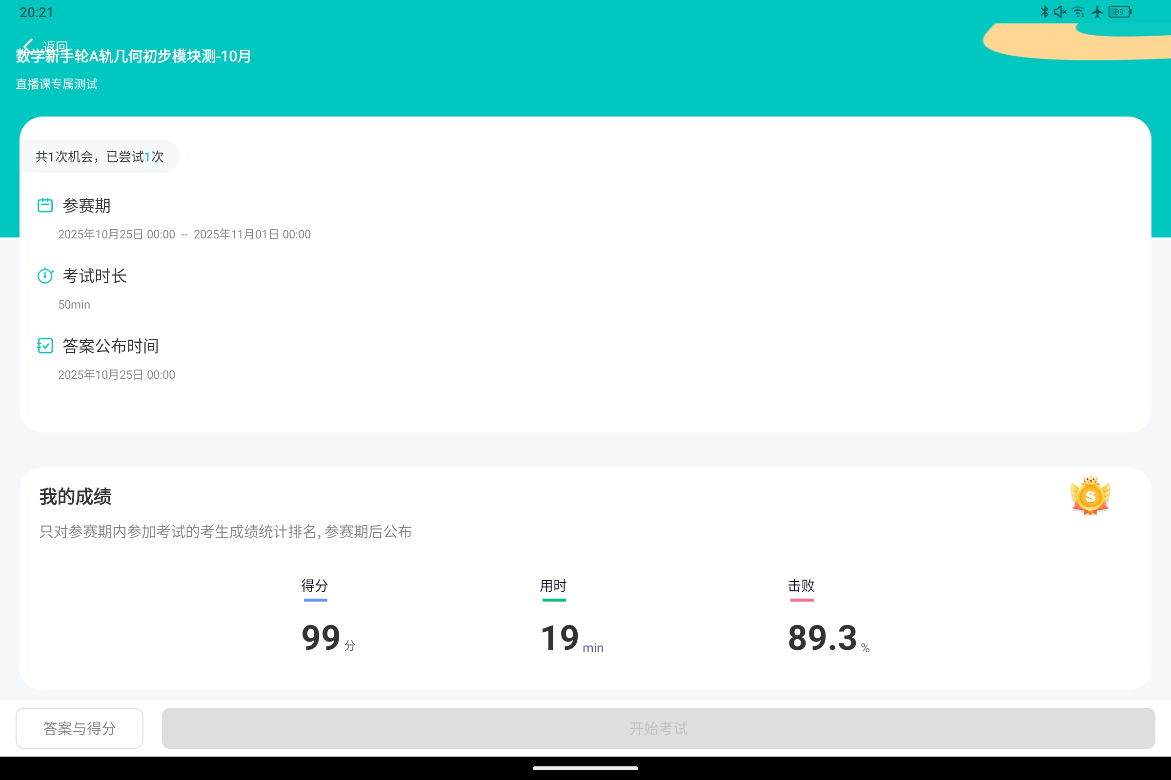Click the calendar icon next to 参赛期
1171x780 pixels.
click(45, 204)
